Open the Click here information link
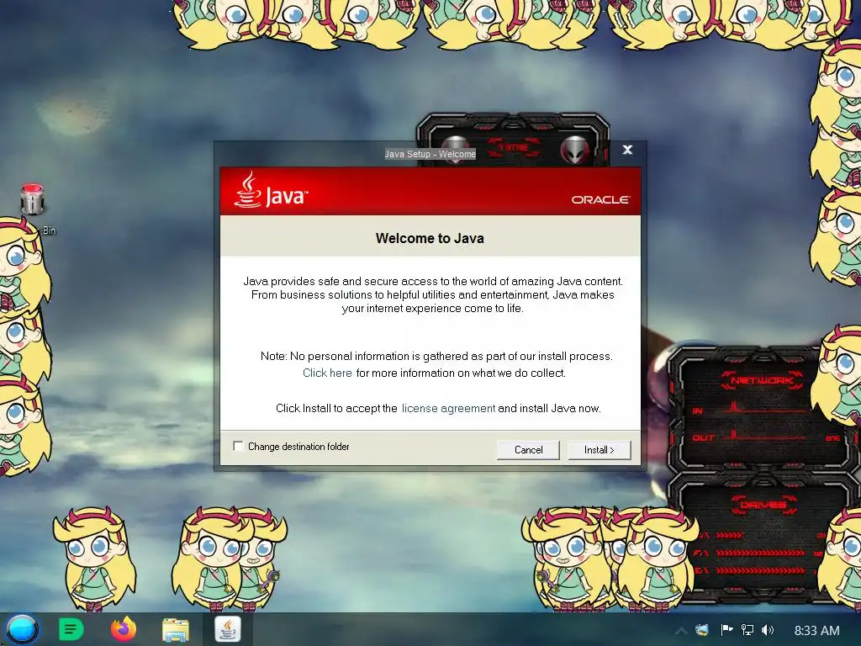 click(327, 373)
